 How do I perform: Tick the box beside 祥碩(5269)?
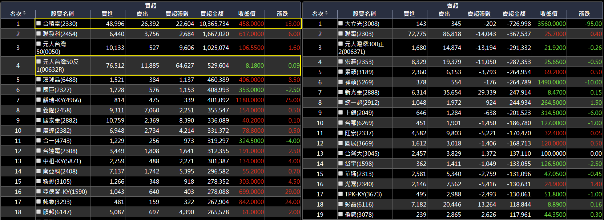pos(341,82)
